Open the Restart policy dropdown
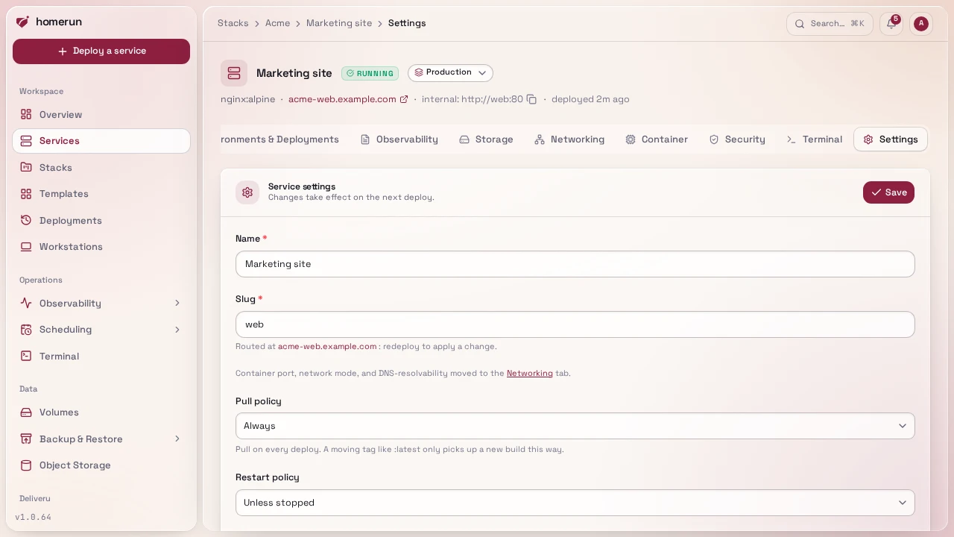This screenshot has width=954, height=537. [x=575, y=503]
